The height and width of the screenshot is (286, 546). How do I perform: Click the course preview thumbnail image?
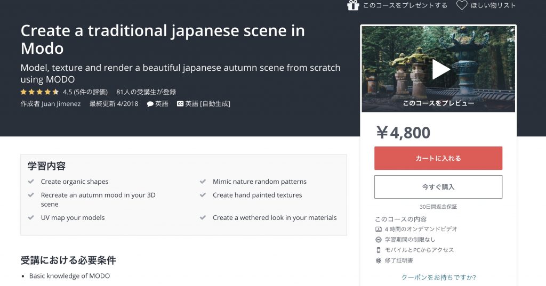(438, 69)
